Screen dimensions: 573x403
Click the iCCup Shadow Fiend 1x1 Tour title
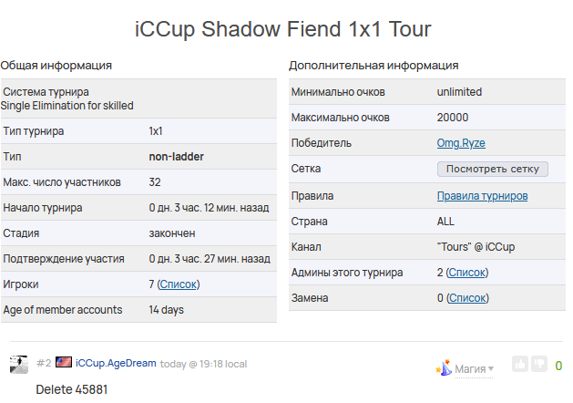tap(283, 29)
